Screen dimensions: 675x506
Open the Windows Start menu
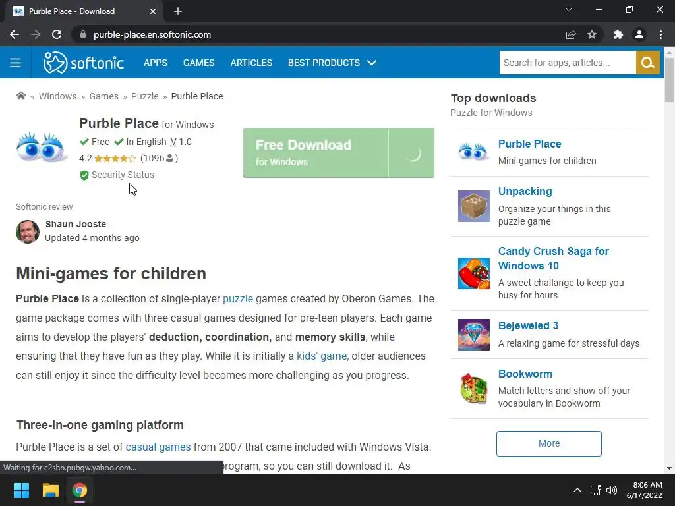21,490
